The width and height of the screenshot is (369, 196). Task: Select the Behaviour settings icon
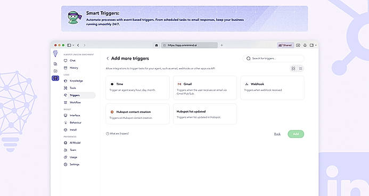[x=65, y=123]
